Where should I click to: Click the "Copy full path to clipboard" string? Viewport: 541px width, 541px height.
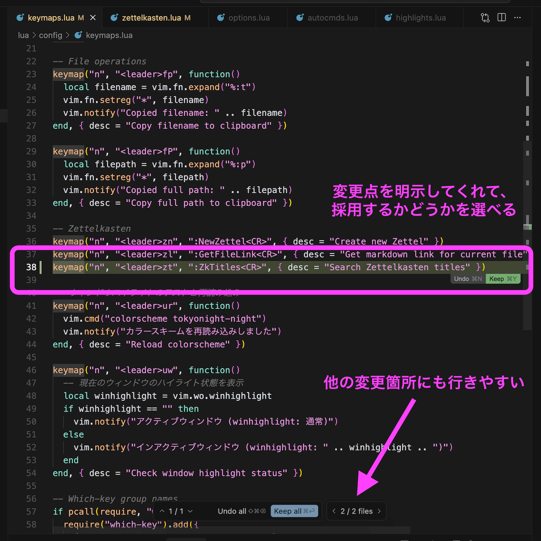201,203
